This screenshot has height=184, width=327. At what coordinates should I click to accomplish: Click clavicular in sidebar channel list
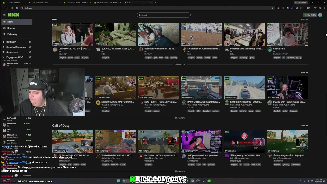(x=17, y=124)
